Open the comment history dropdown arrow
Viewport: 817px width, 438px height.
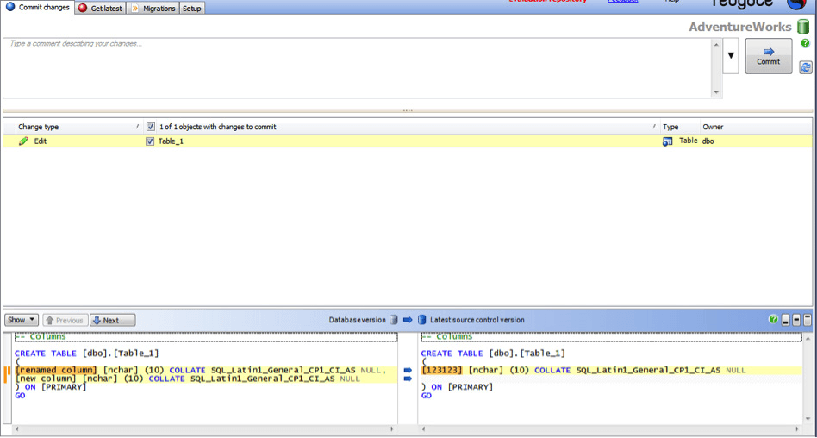[731, 55]
